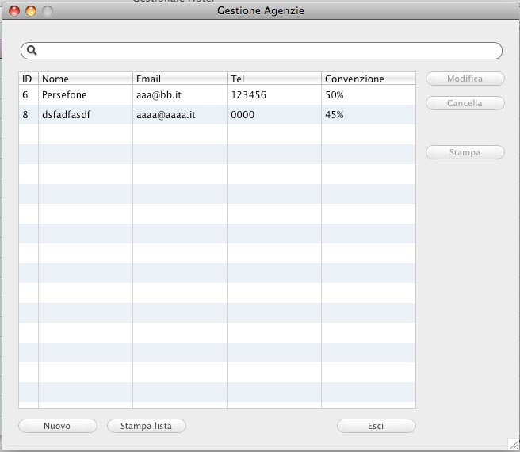This screenshot has height=452, width=520.
Task: Click the aaa@bb.it email cell
Action: [180, 95]
